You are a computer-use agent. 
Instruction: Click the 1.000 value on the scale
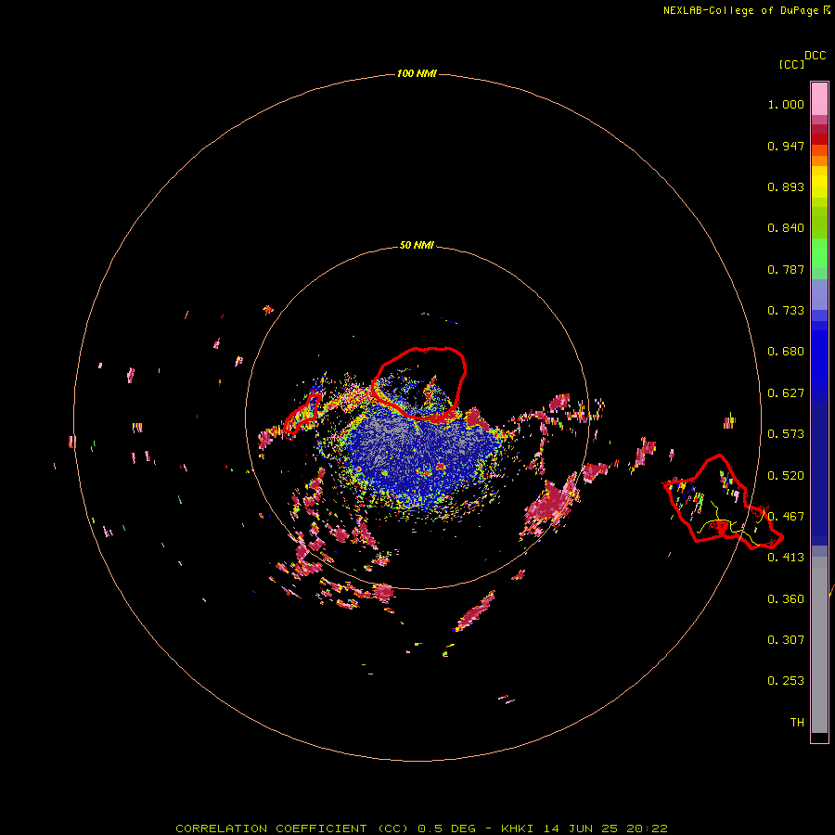786,104
